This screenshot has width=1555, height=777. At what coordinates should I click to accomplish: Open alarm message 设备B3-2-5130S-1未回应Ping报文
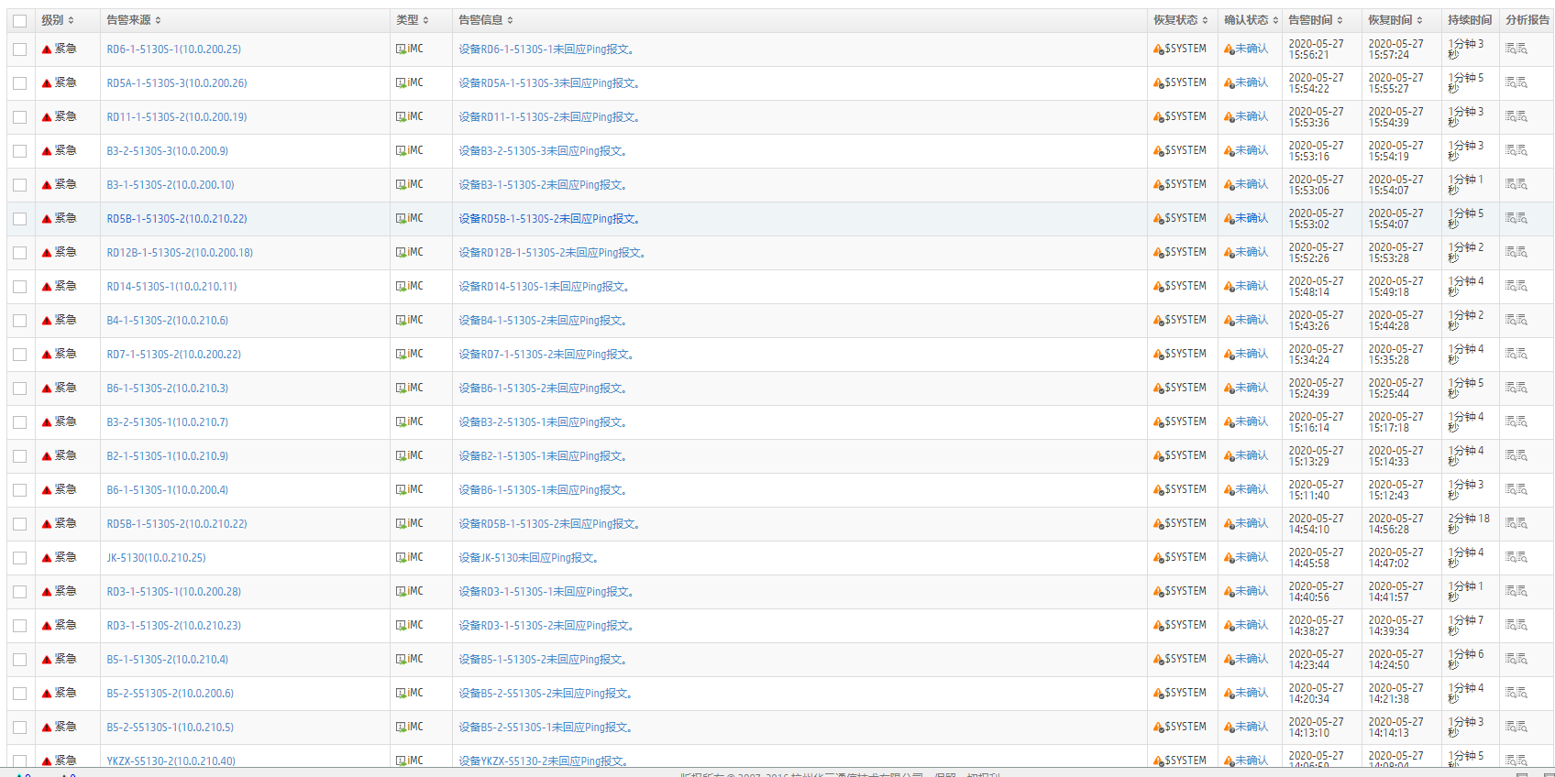coord(543,422)
